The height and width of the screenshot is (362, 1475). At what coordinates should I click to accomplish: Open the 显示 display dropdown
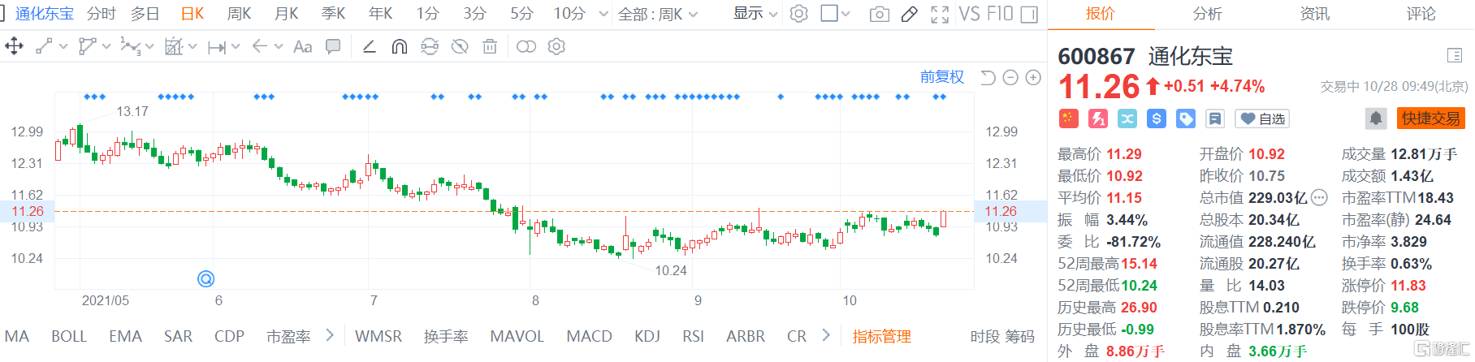[755, 14]
